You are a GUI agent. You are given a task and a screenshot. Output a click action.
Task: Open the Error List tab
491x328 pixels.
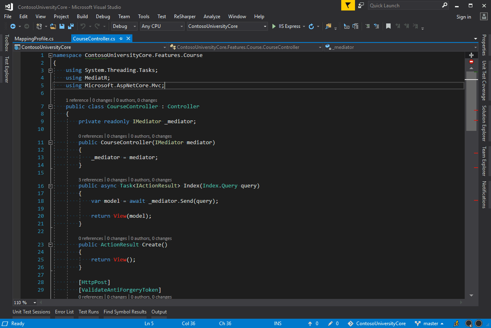[x=64, y=312]
